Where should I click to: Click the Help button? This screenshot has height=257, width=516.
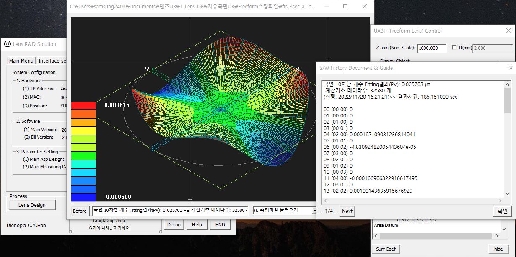[x=197, y=225]
